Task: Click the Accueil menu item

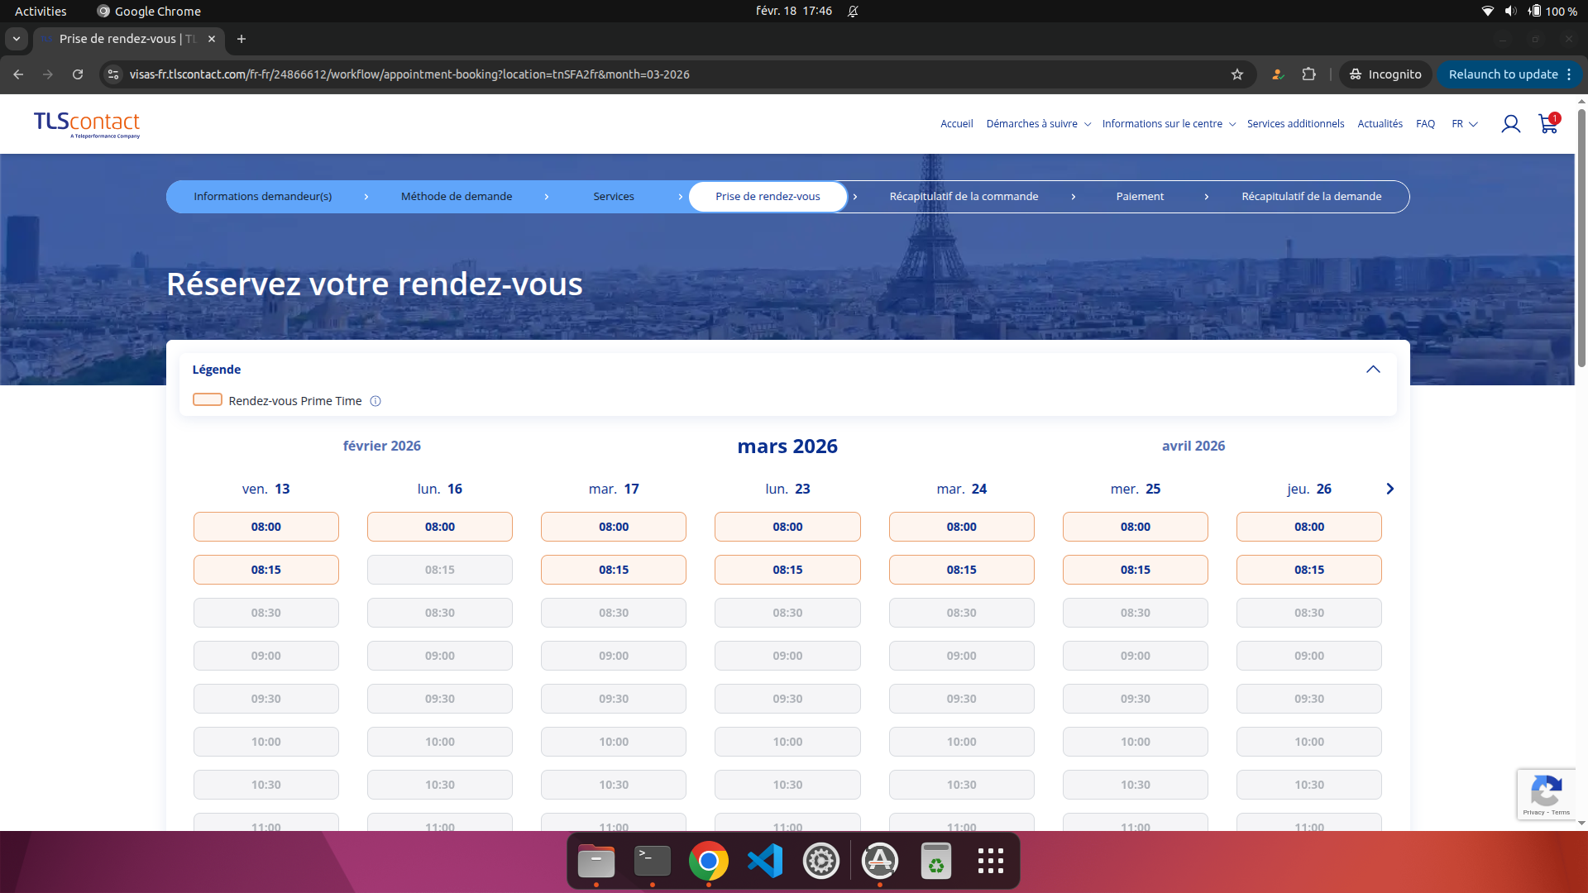Action: point(955,124)
